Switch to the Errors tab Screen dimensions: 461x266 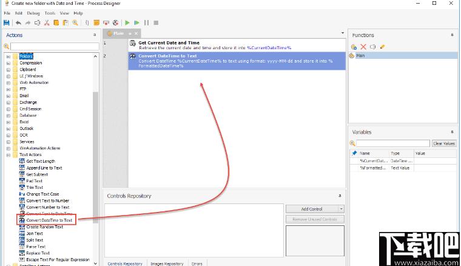tap(197, 264)
